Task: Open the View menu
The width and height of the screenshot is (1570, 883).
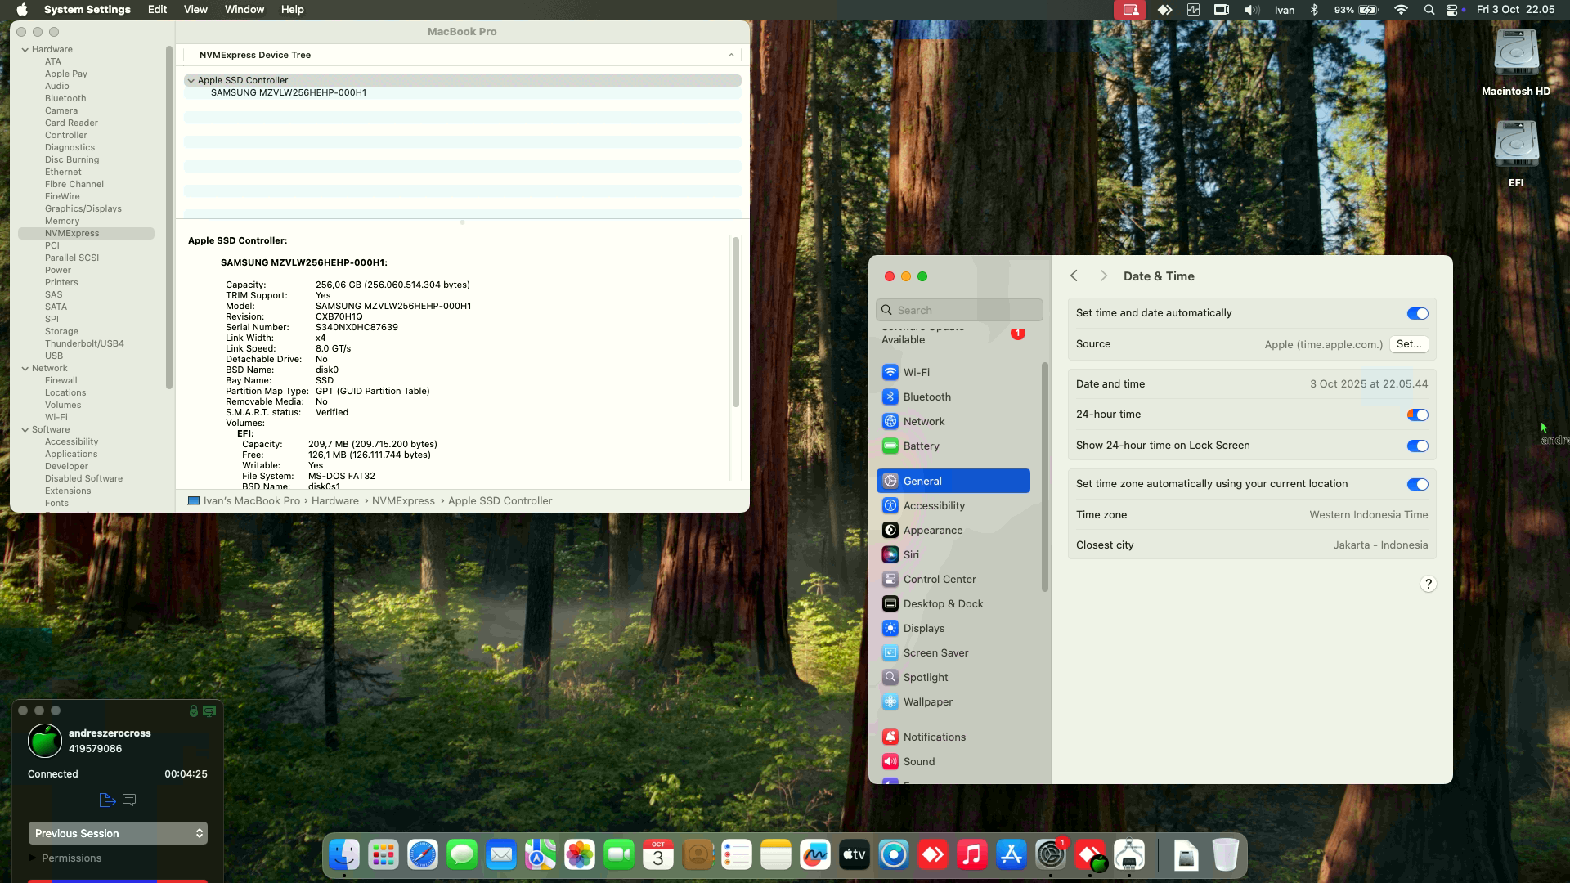Action: (195, 10)
